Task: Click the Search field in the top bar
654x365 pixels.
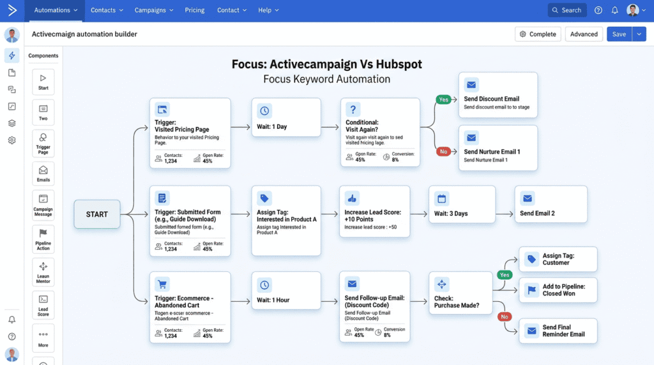Action: pos(567,10)
